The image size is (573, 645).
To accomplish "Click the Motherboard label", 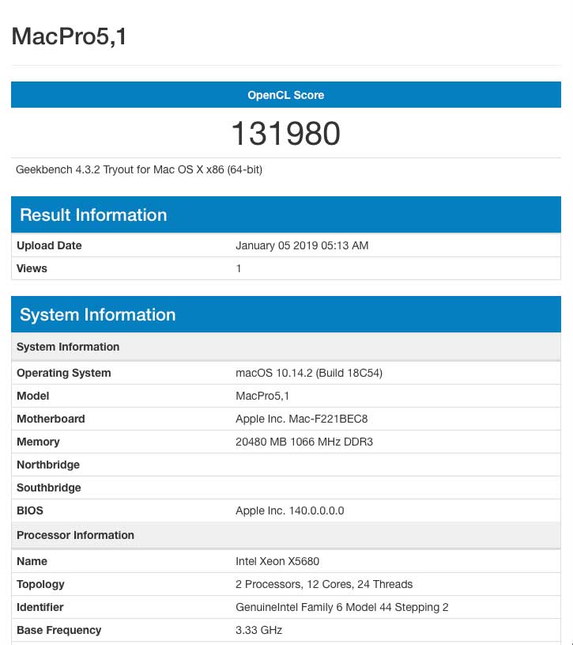I will point(51,419).
